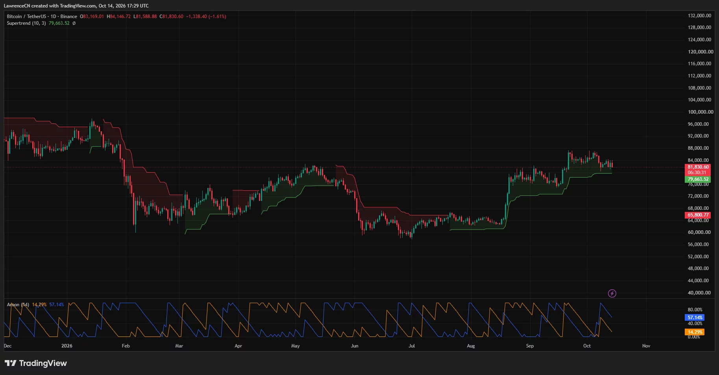The image size is (719, 375).
Task: Click the 44,000.00 price axis label
Action: (x=698, y=281)
